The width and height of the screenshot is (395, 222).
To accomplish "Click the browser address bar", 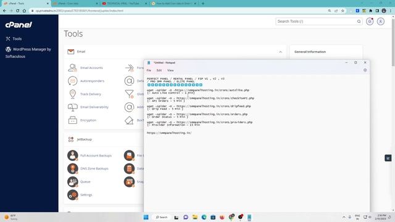I will pos(177,11).
